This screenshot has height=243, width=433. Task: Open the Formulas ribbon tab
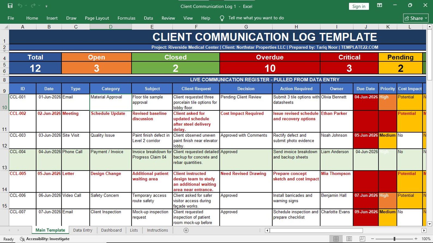[x=126, y=18]
